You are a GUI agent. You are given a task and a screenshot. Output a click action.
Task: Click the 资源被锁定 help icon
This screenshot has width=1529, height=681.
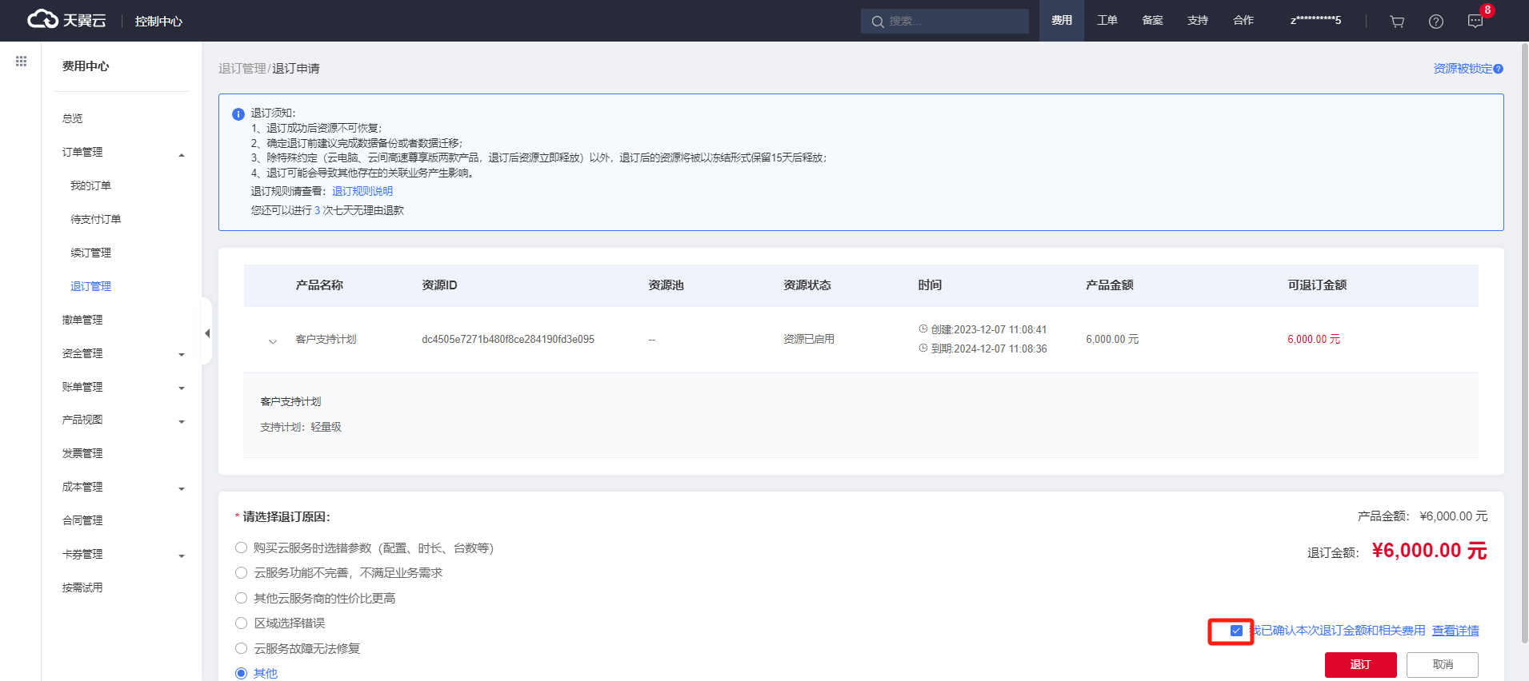click(x=1498, y=69)
